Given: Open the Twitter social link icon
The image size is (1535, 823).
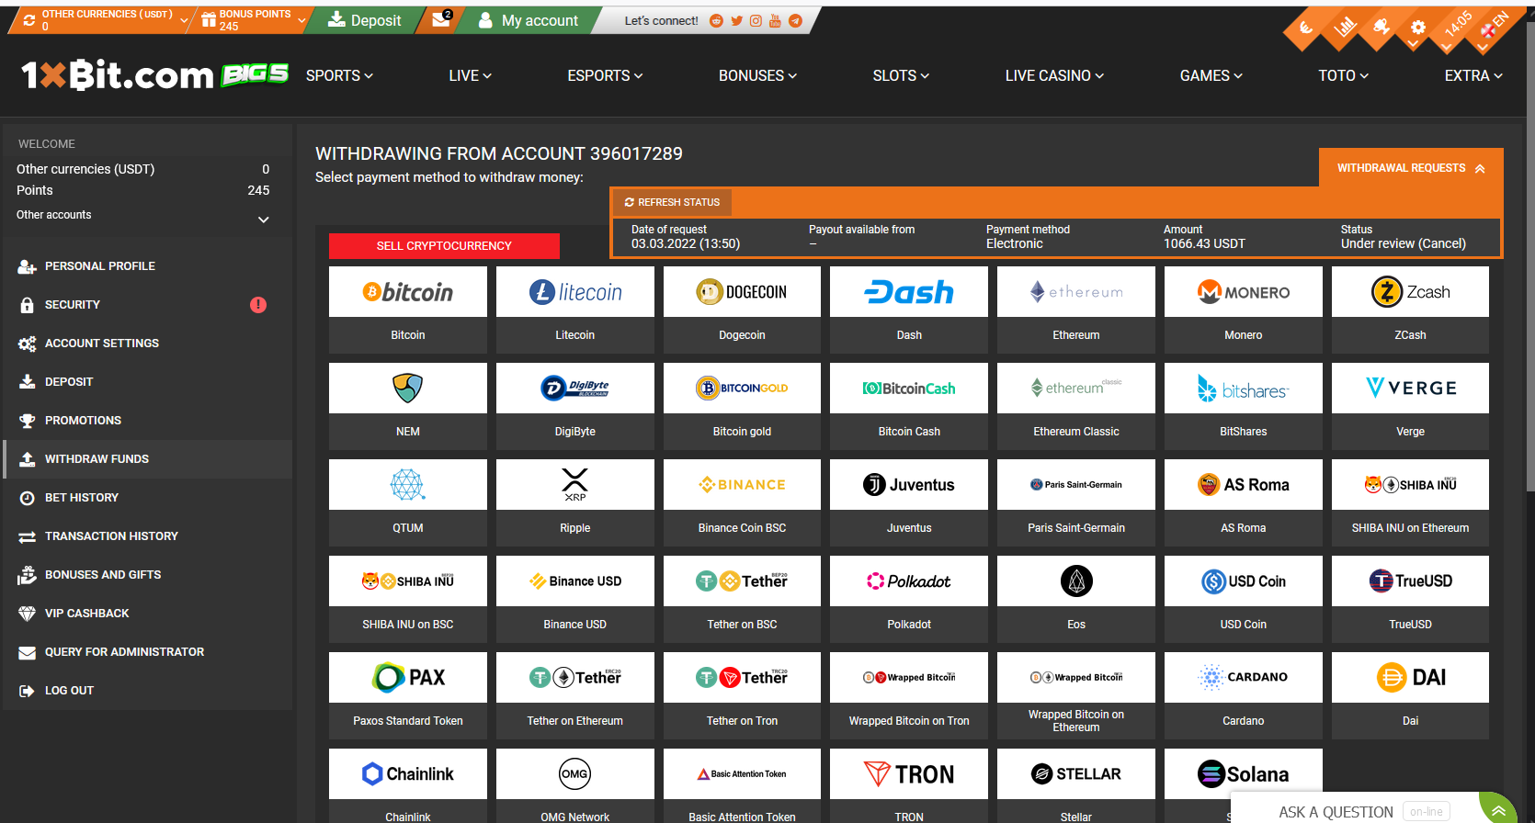Looking at the screenshot, I should 736,21.
